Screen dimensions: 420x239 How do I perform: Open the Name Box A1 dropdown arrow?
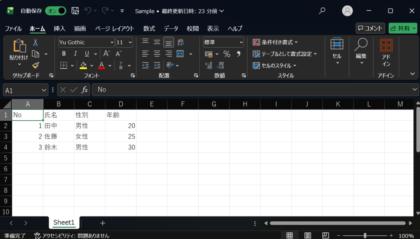coord(44,90)
